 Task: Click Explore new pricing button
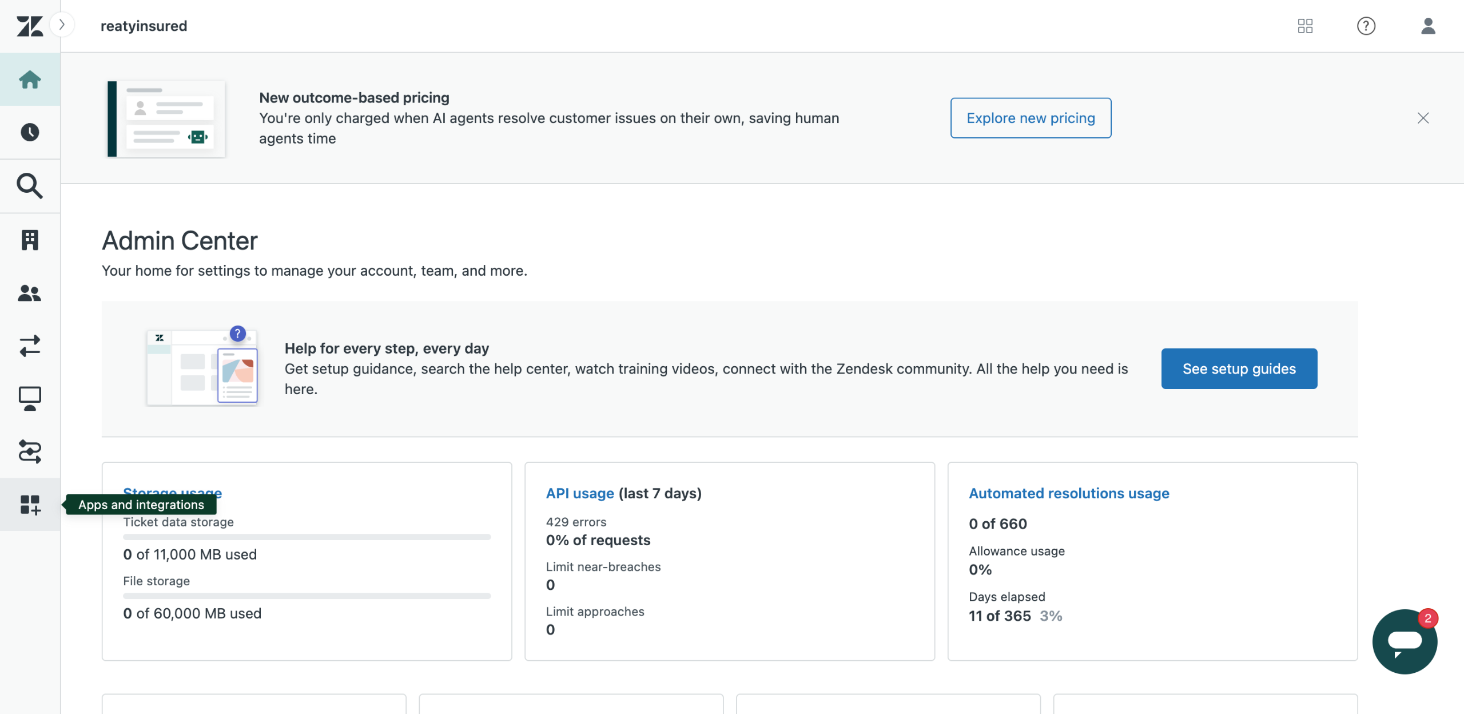[x=1031, y=118]
